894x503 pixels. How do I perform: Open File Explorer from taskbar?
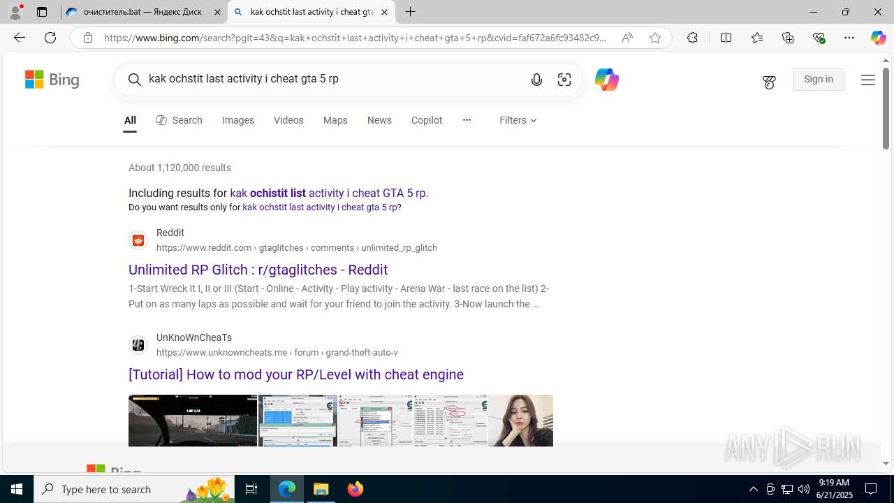click(x=321, y=489)
